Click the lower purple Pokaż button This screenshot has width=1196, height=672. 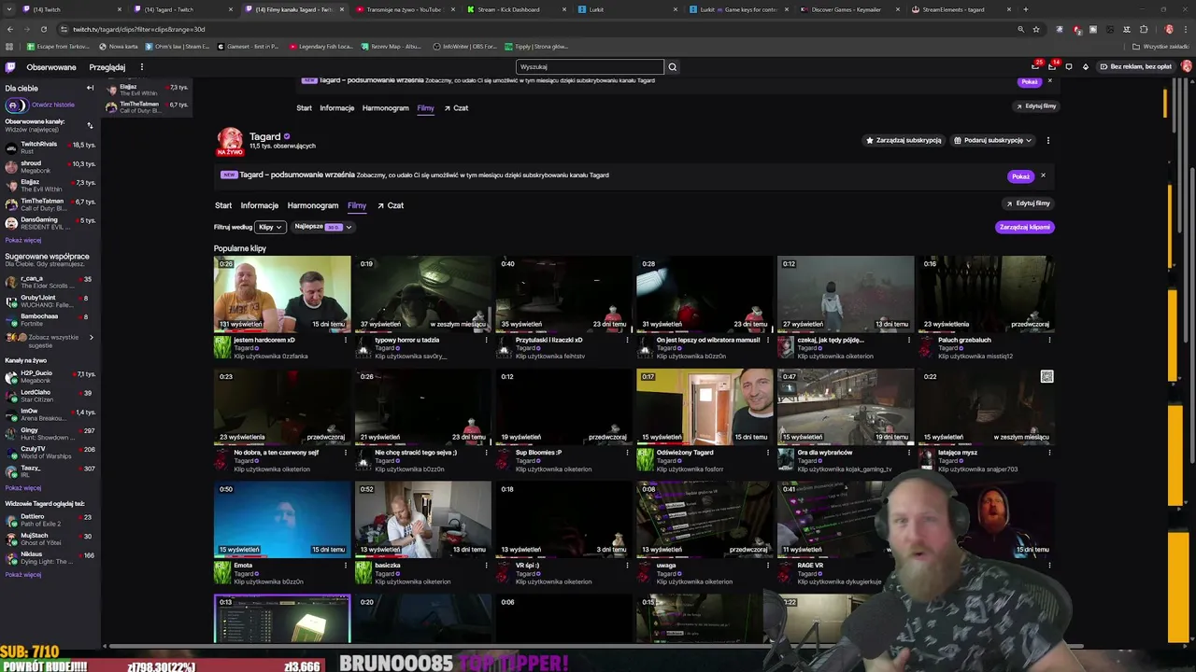1020,176
